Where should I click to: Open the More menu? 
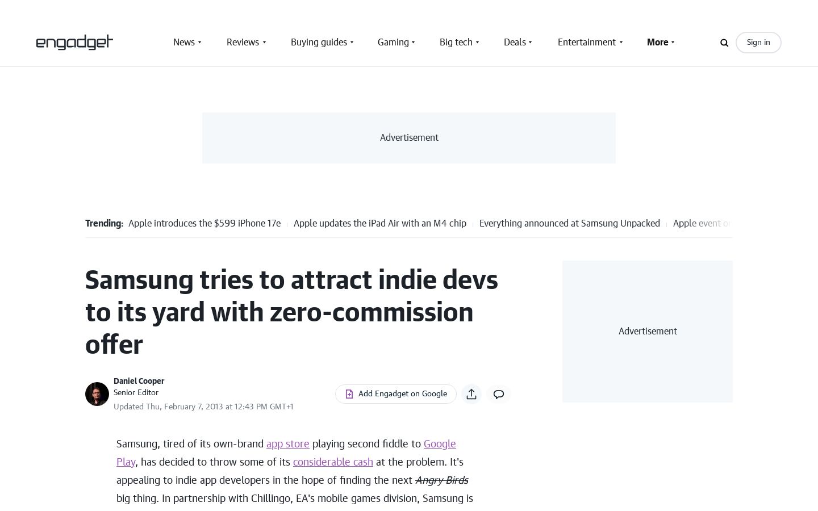click(658, 43)
